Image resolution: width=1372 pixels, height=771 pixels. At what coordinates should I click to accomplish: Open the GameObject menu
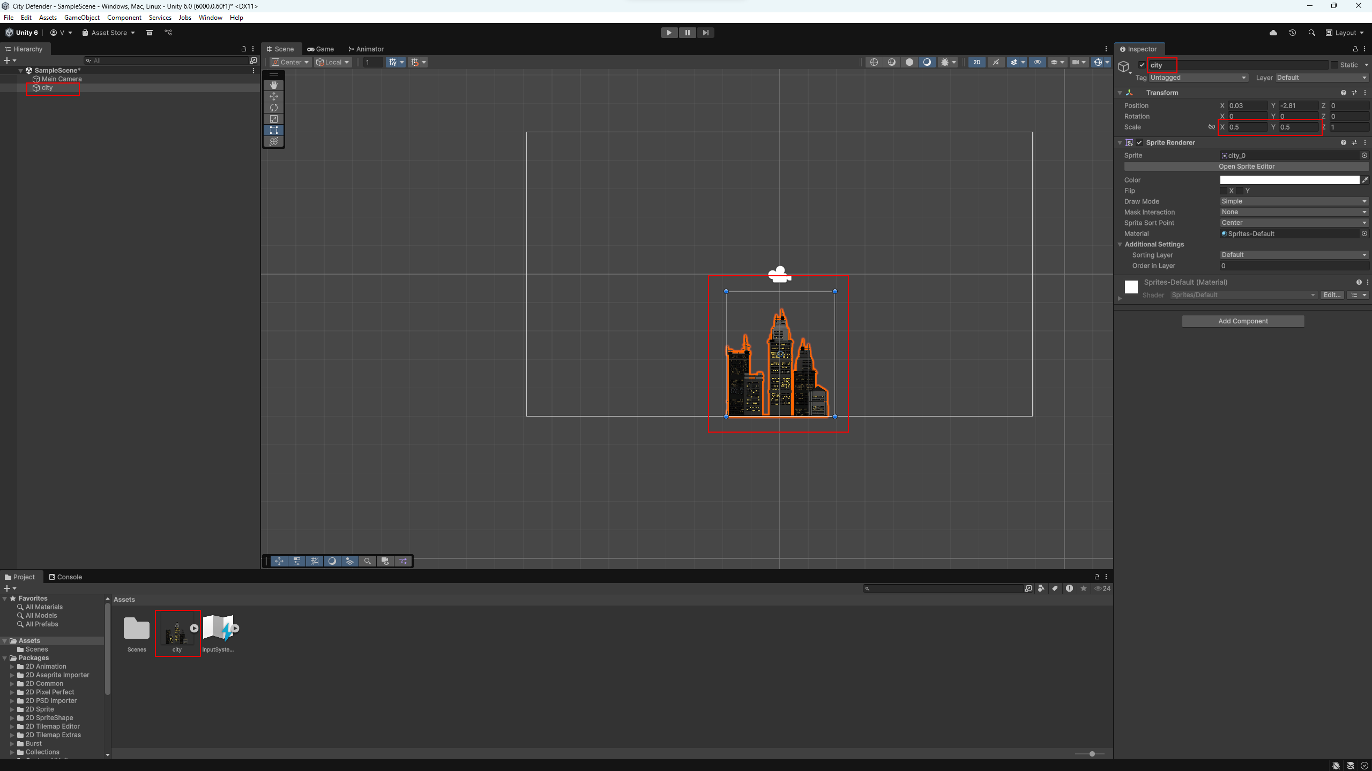81,18
